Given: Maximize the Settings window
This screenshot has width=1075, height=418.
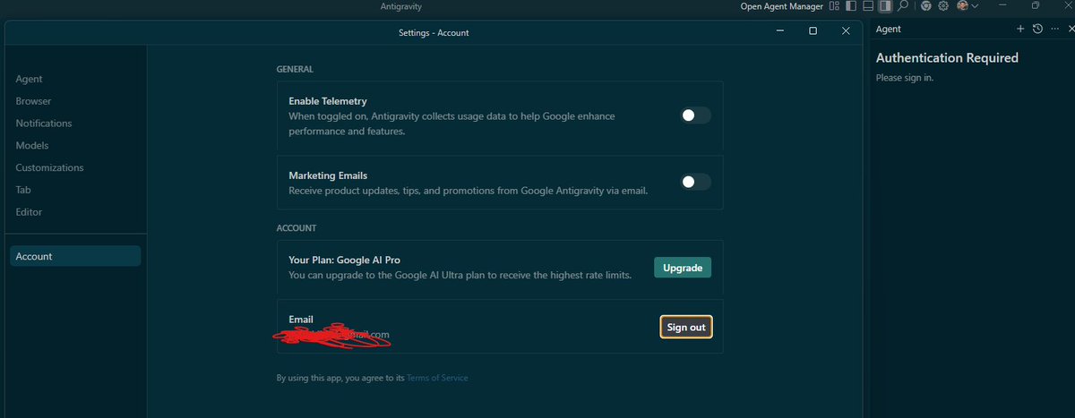Looking at the screenshot, I should (x=813, y=31).
